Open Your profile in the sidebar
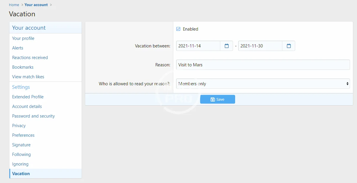Screen dimensions: 357x183 click(x=23, y=38)
